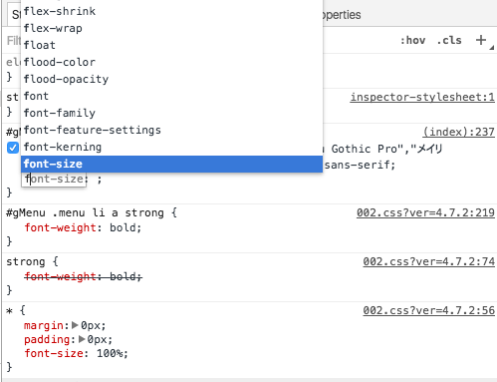The image size is (497, 382).
Task: Click the property name input being edited
Action: click(55, 180)
